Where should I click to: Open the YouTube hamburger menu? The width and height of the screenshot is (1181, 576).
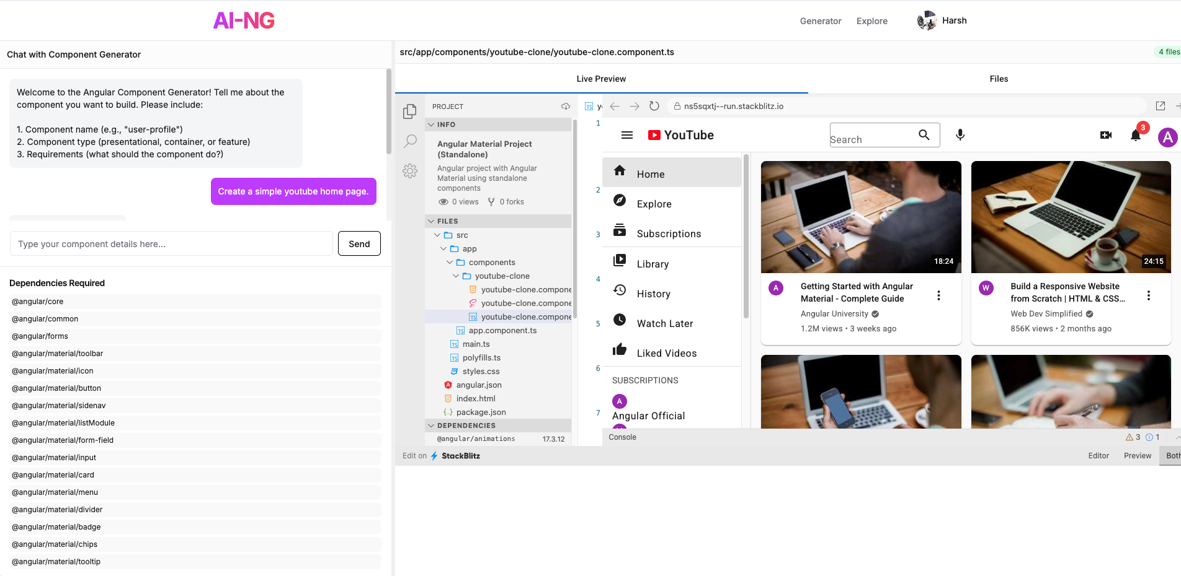pos(627,135)
